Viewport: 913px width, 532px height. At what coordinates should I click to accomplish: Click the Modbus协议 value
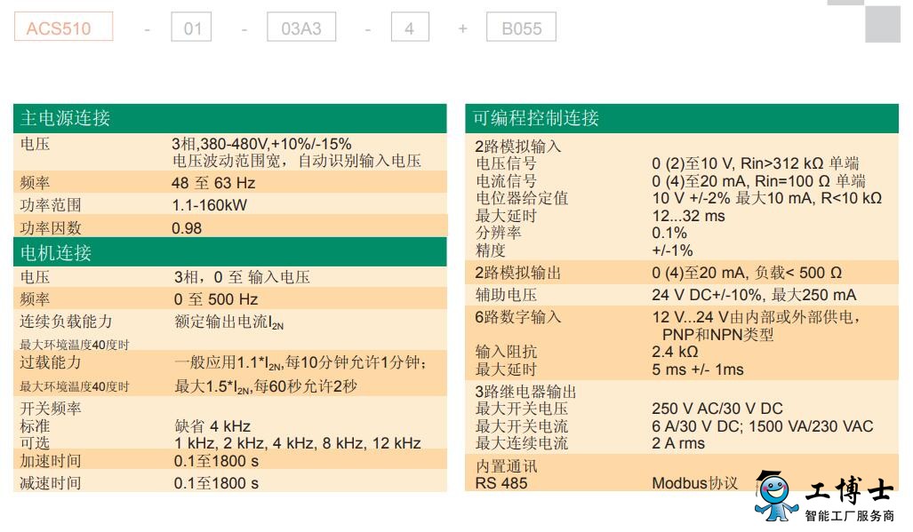[694, 484]
